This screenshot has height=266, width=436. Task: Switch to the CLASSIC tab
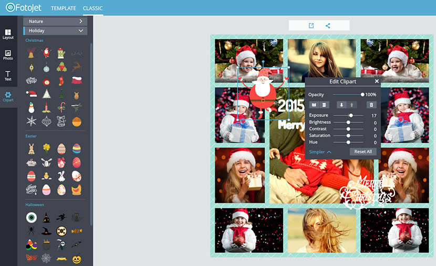92,8
